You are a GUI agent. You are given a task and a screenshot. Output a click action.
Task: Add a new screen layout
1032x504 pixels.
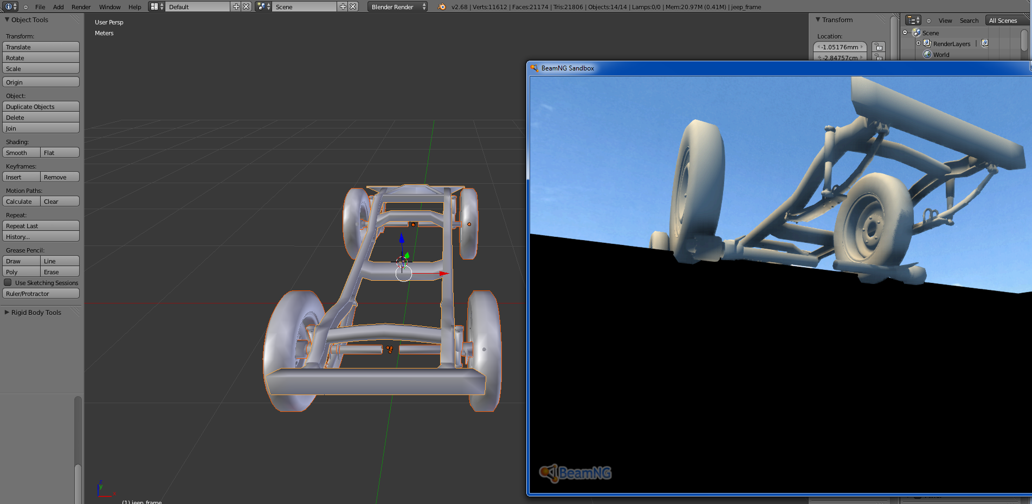236,7
